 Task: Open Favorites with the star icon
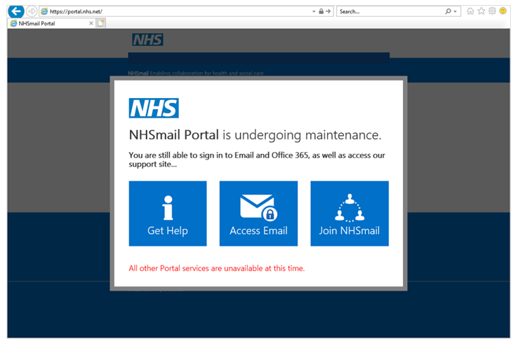click(482, 11)
